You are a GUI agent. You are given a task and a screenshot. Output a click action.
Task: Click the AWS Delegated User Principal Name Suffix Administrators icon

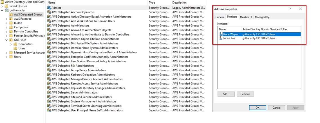[x=49, y=110]
